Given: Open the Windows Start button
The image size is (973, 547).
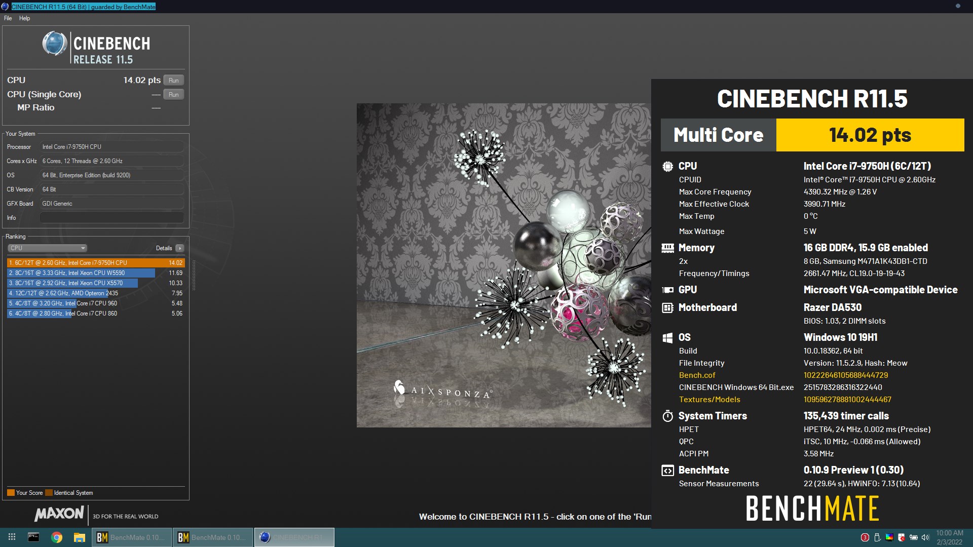Looking at the screenshot, I should [x=12, y=537].
